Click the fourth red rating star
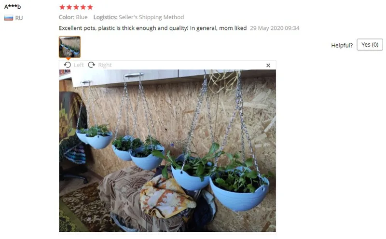This screenshot has height=239, width=386. coord(83,7)
